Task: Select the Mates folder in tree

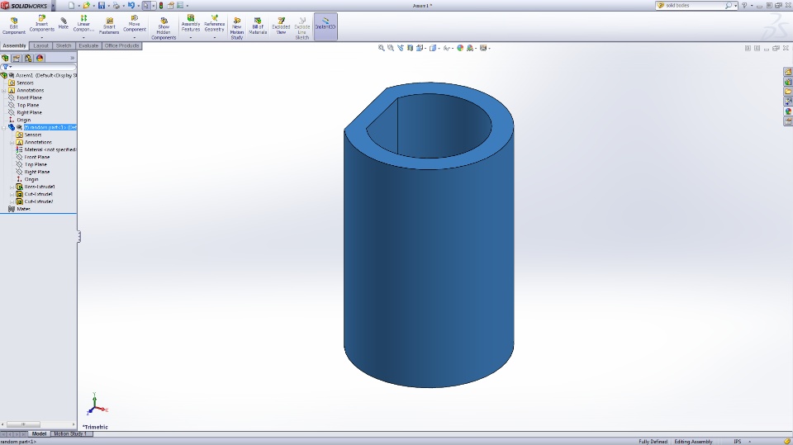Action: pos(19,209)
